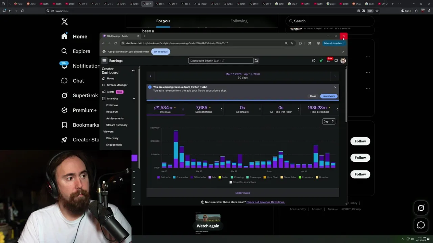Viewport: 433px width, 243px height.
Task: Click the Bounties legend swatch
Action: (317, 177)
